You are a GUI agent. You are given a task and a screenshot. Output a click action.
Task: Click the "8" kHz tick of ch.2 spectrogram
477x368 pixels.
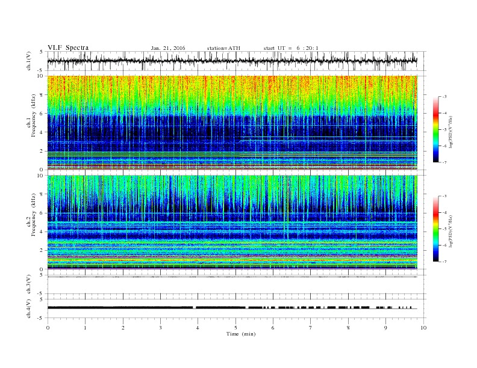42,194
